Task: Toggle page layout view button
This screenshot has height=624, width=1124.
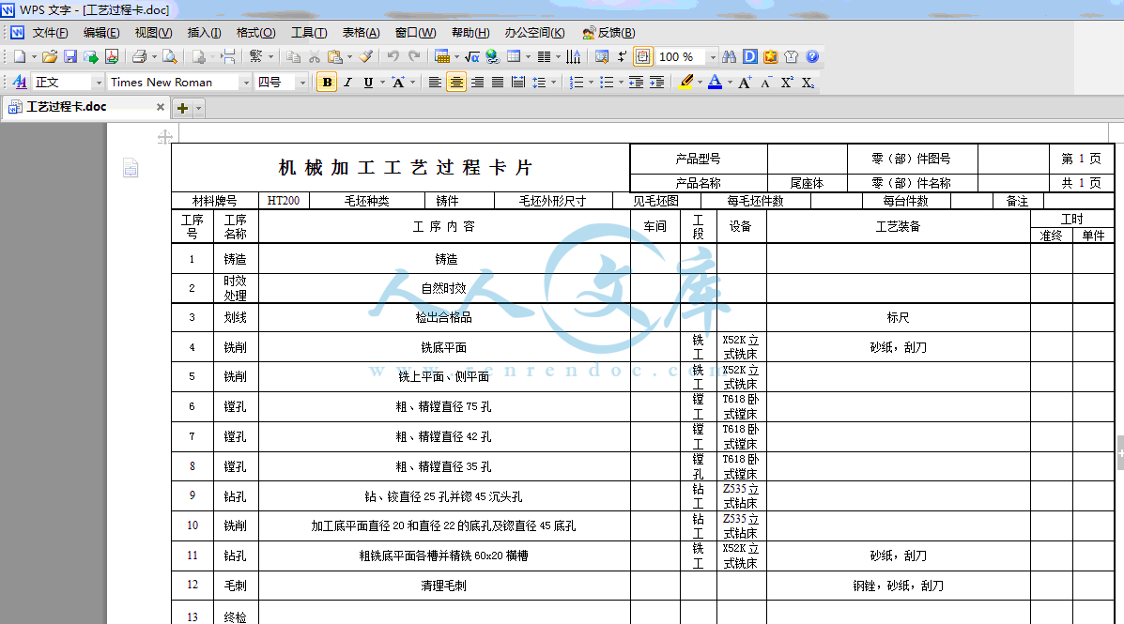Action: (x=643, y=56)
